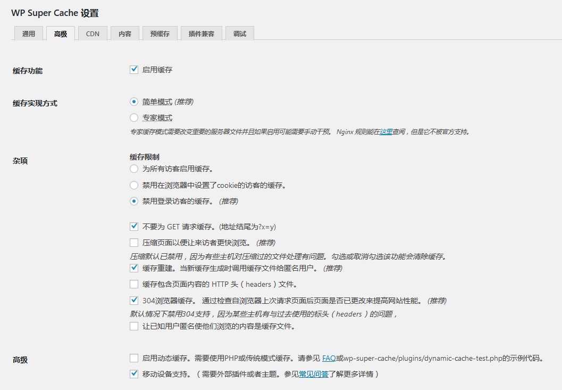Enable 压缩页面以便让来访者更快浏览 checkbox
The width and height of the screenshot is (562, 390).
coord(134,243)
